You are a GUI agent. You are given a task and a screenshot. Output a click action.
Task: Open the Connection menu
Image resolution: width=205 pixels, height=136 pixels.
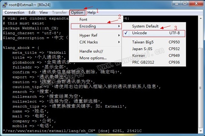pos(14,13)
